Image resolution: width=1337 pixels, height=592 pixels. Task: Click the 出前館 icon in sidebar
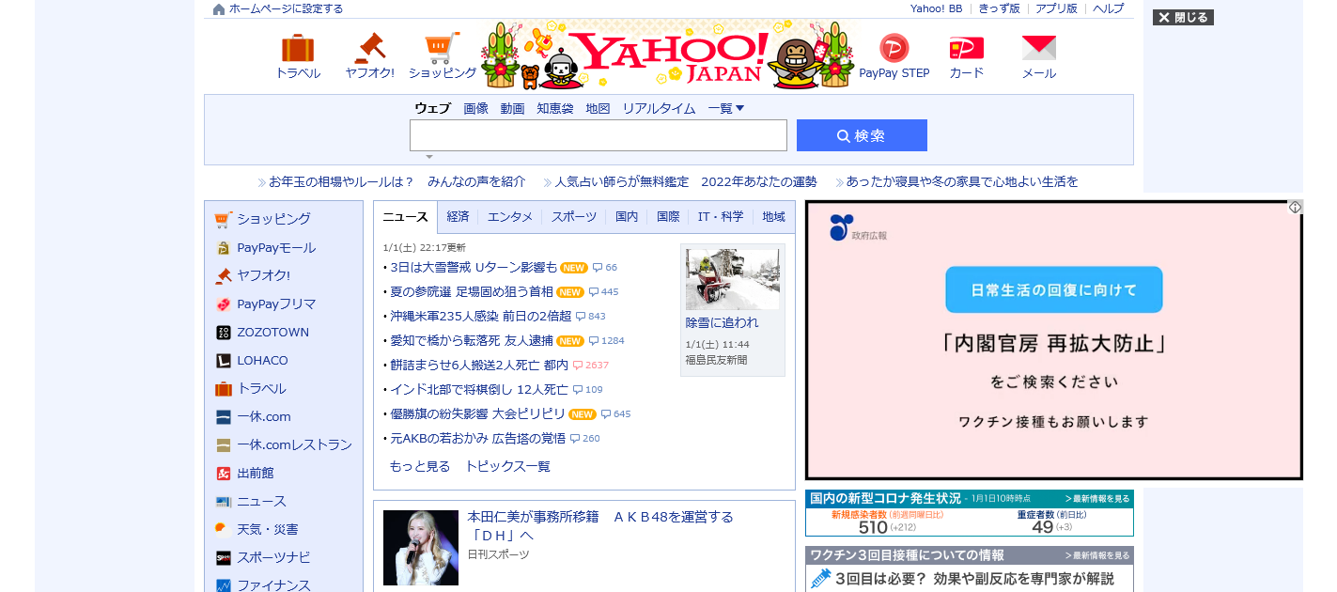[223, 474]
